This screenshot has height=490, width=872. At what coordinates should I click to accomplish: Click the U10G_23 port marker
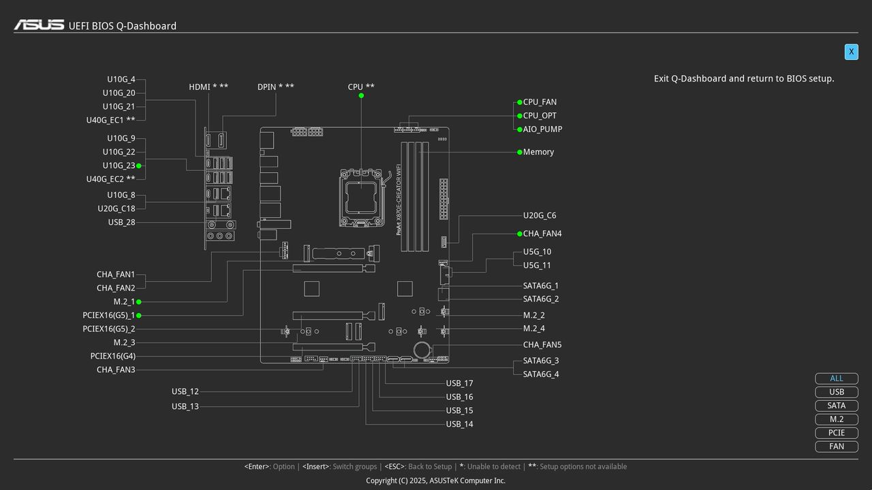[x=138, y=165]
